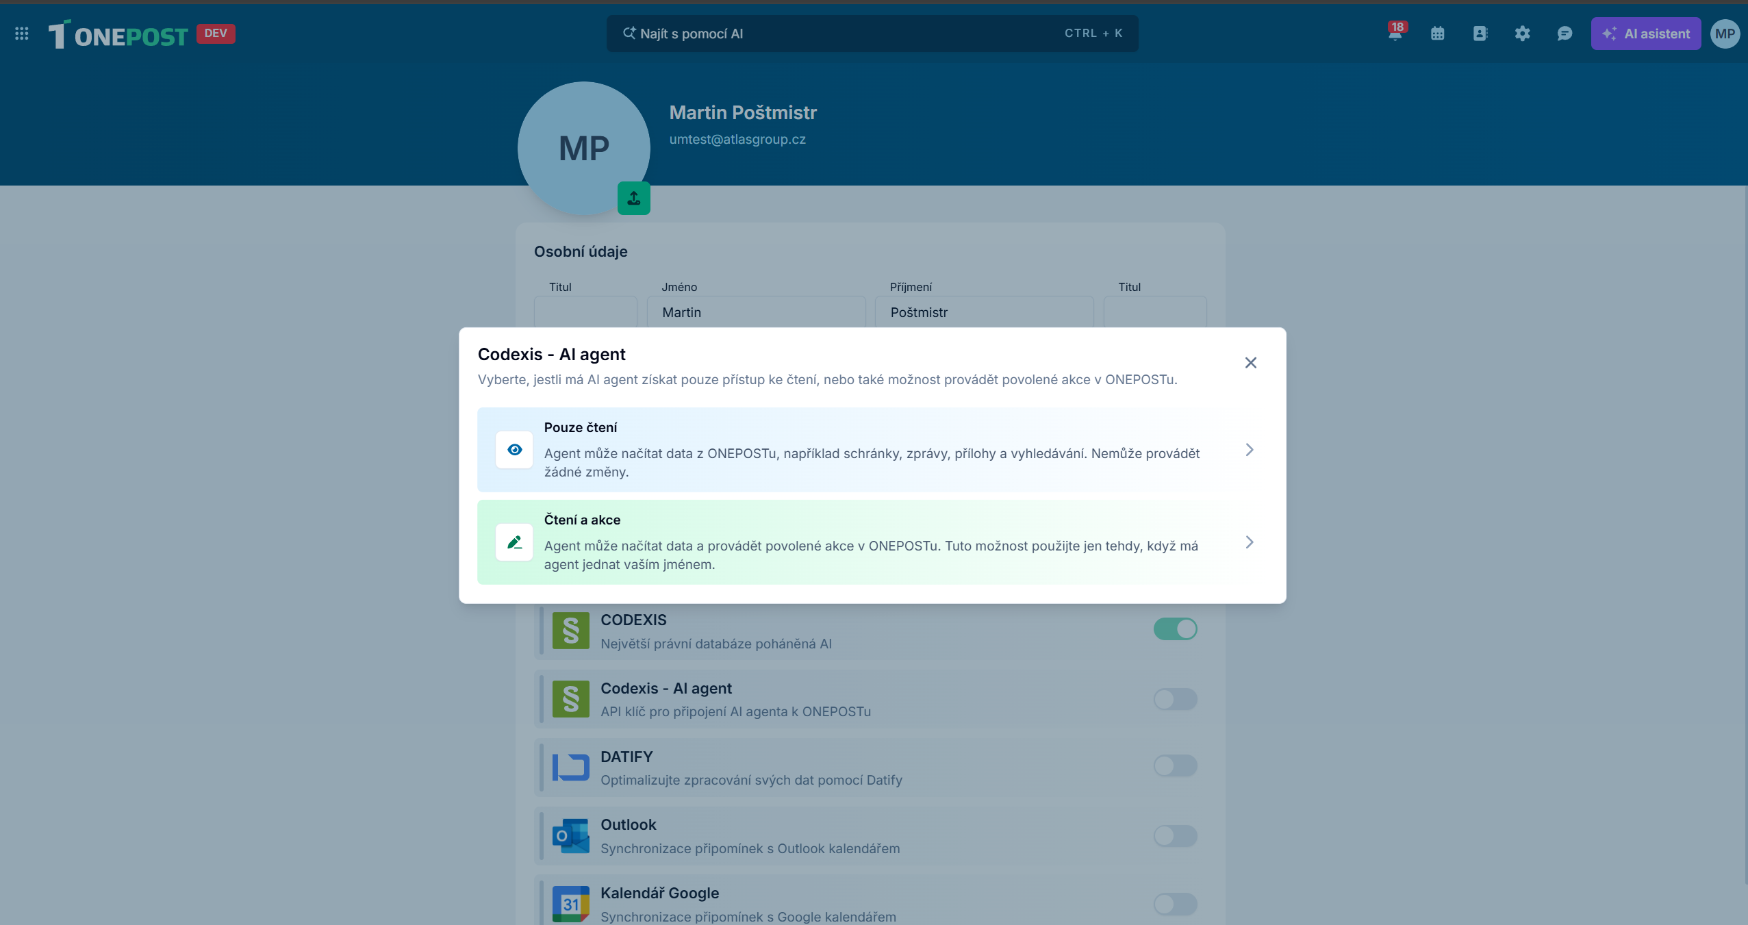Click the Kalendář Google integration name

660,894
